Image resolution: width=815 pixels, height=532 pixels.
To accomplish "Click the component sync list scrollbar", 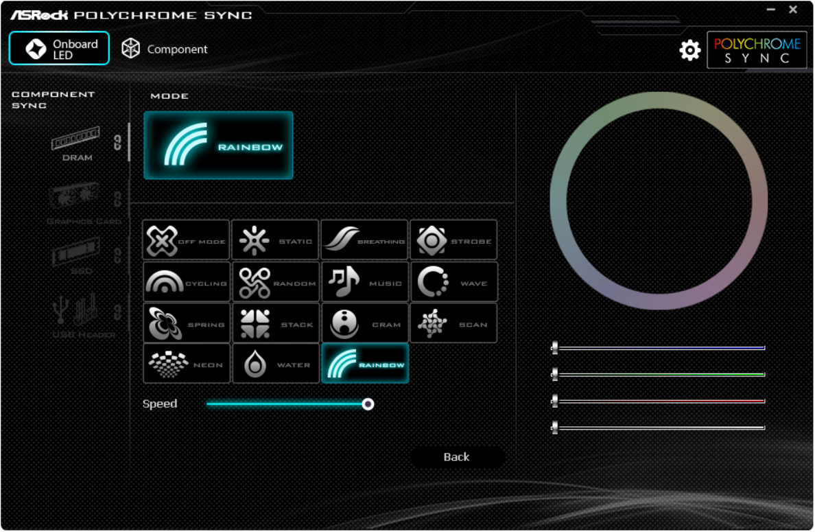I will click(129, 142).
